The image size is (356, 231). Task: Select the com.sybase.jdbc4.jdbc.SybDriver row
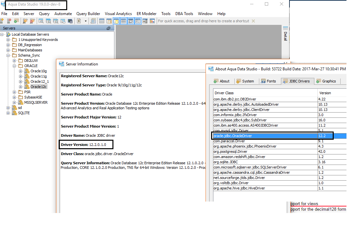pyautogui.click(x=280, y=120)
